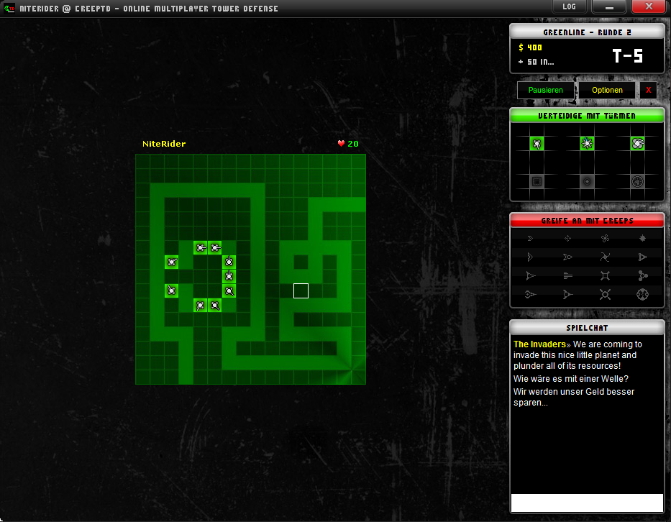The height and width of the screenshot is (522, 671).
Task: Click the chat line Wie wäre es mit einer Welle?
Action: coord(571,379)
